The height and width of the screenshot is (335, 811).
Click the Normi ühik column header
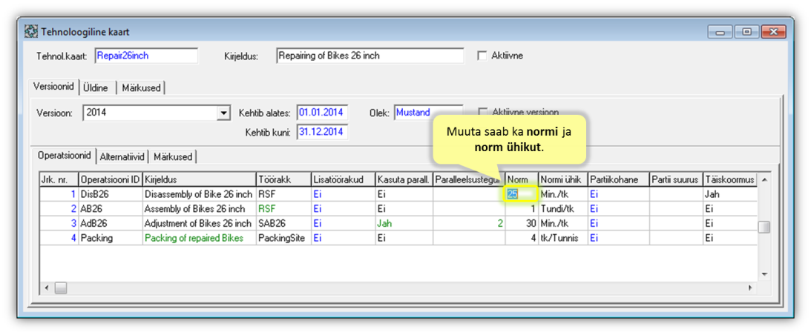click(x=562, y=179)
